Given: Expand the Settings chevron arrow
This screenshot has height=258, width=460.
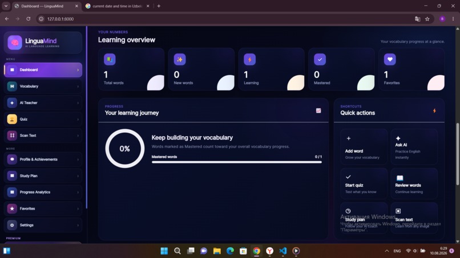Looking at the screenshot, I should coord(78,225).
